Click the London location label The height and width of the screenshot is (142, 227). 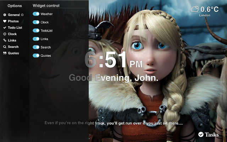tap(205, 15)
